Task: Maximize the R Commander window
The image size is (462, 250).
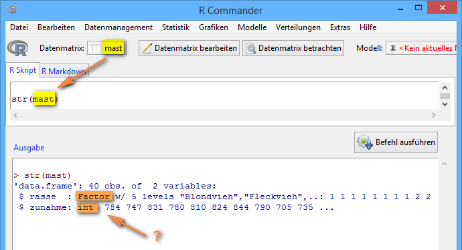Action: 418,8
